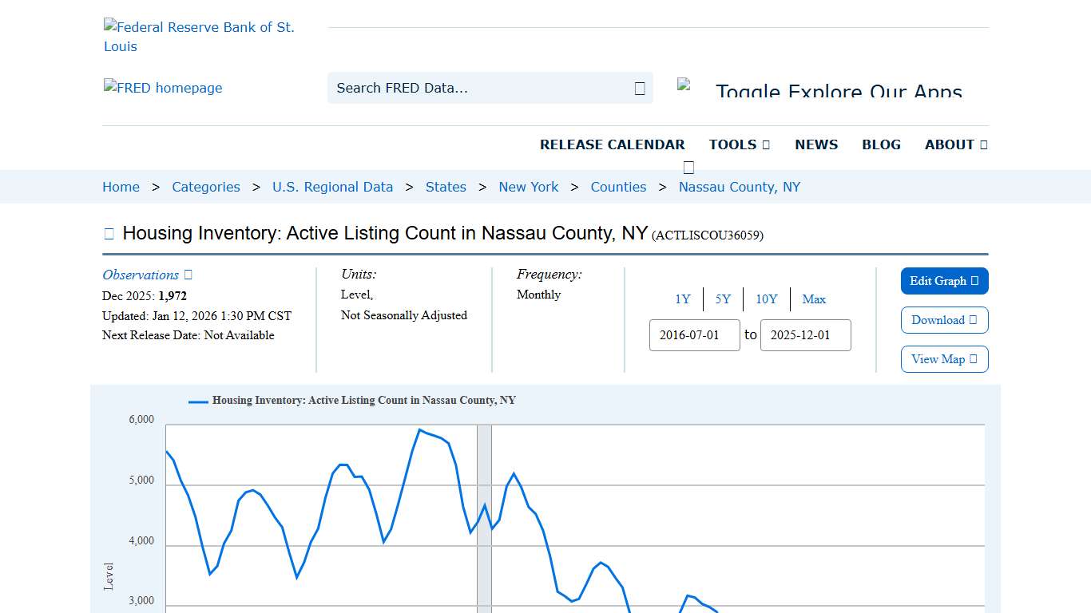Viewport: 1091px width, 613px height.
Task: Click the download icon inside the Download button
Action: tap(972, 320)
